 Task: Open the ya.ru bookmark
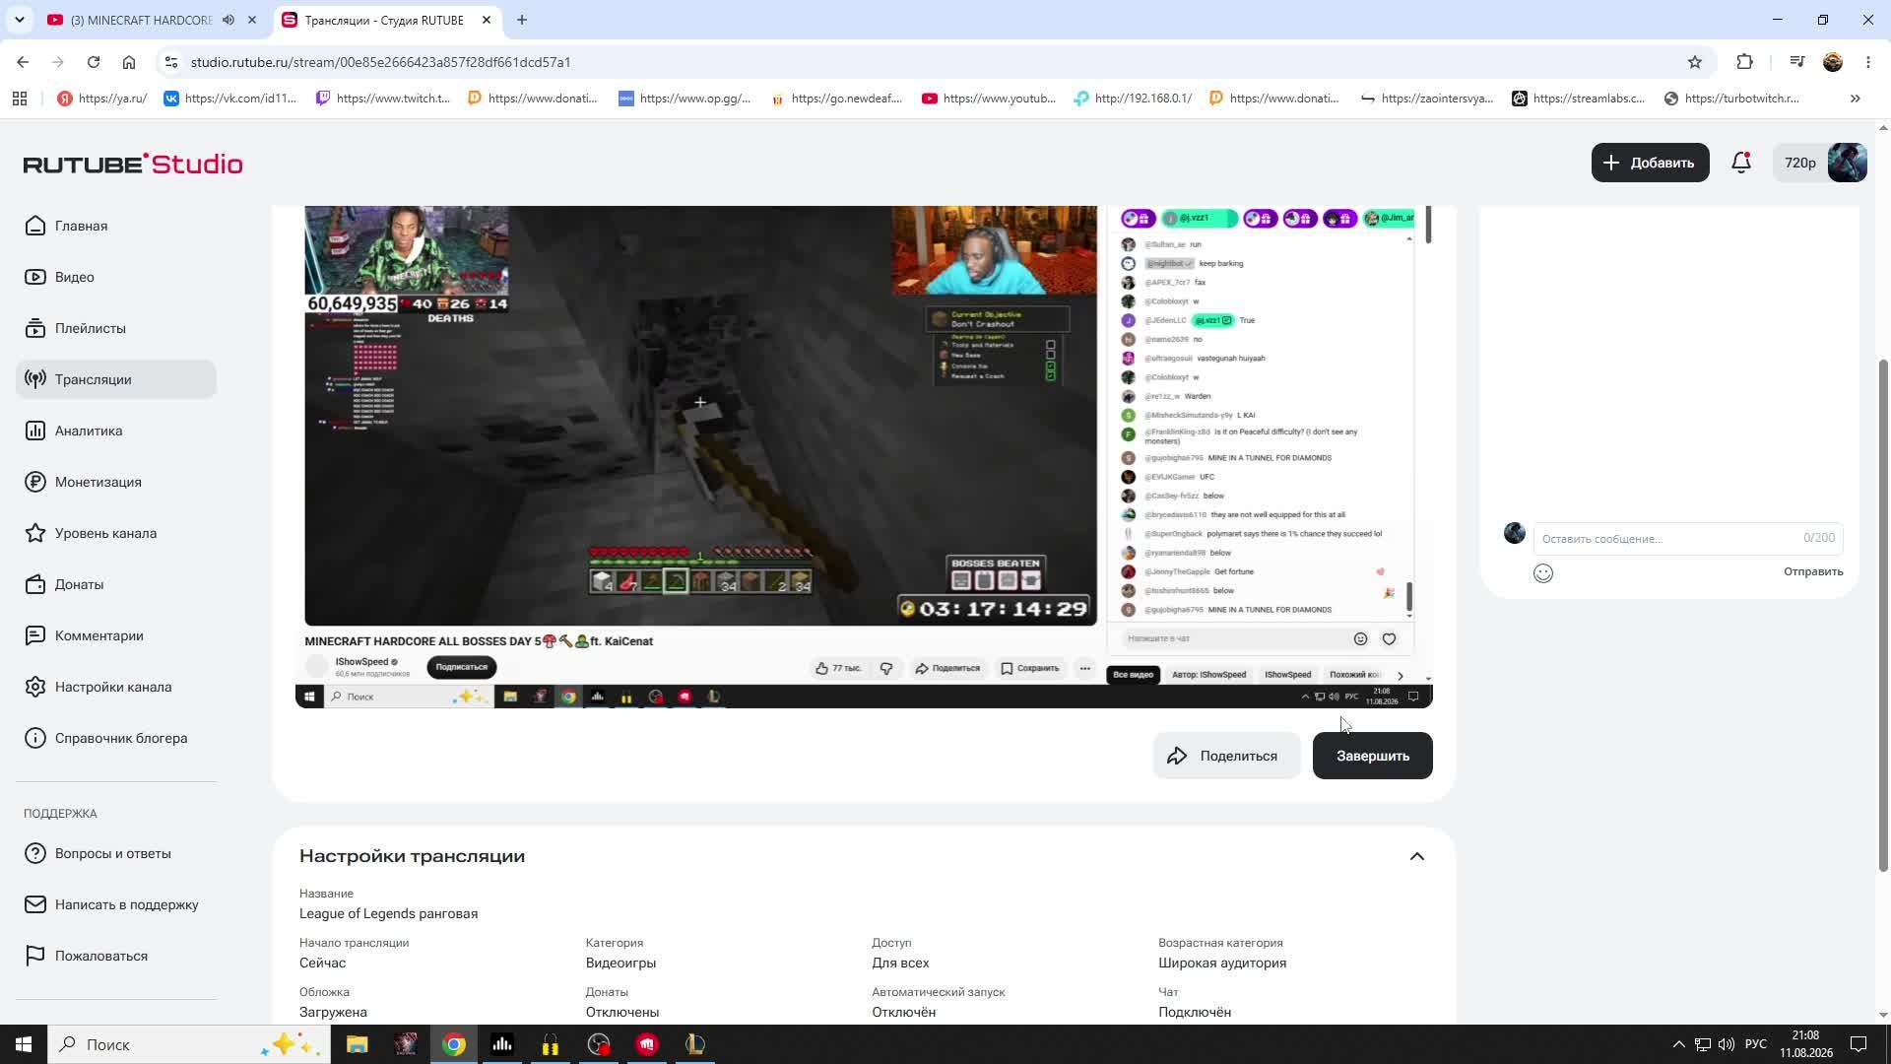coord(102,99)
